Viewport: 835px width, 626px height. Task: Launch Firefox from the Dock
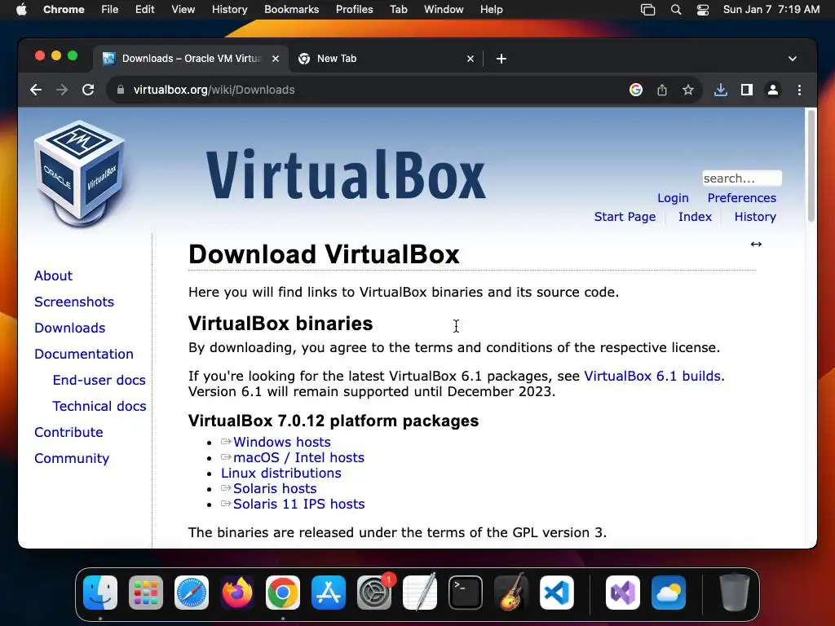[x=237, y=593]
